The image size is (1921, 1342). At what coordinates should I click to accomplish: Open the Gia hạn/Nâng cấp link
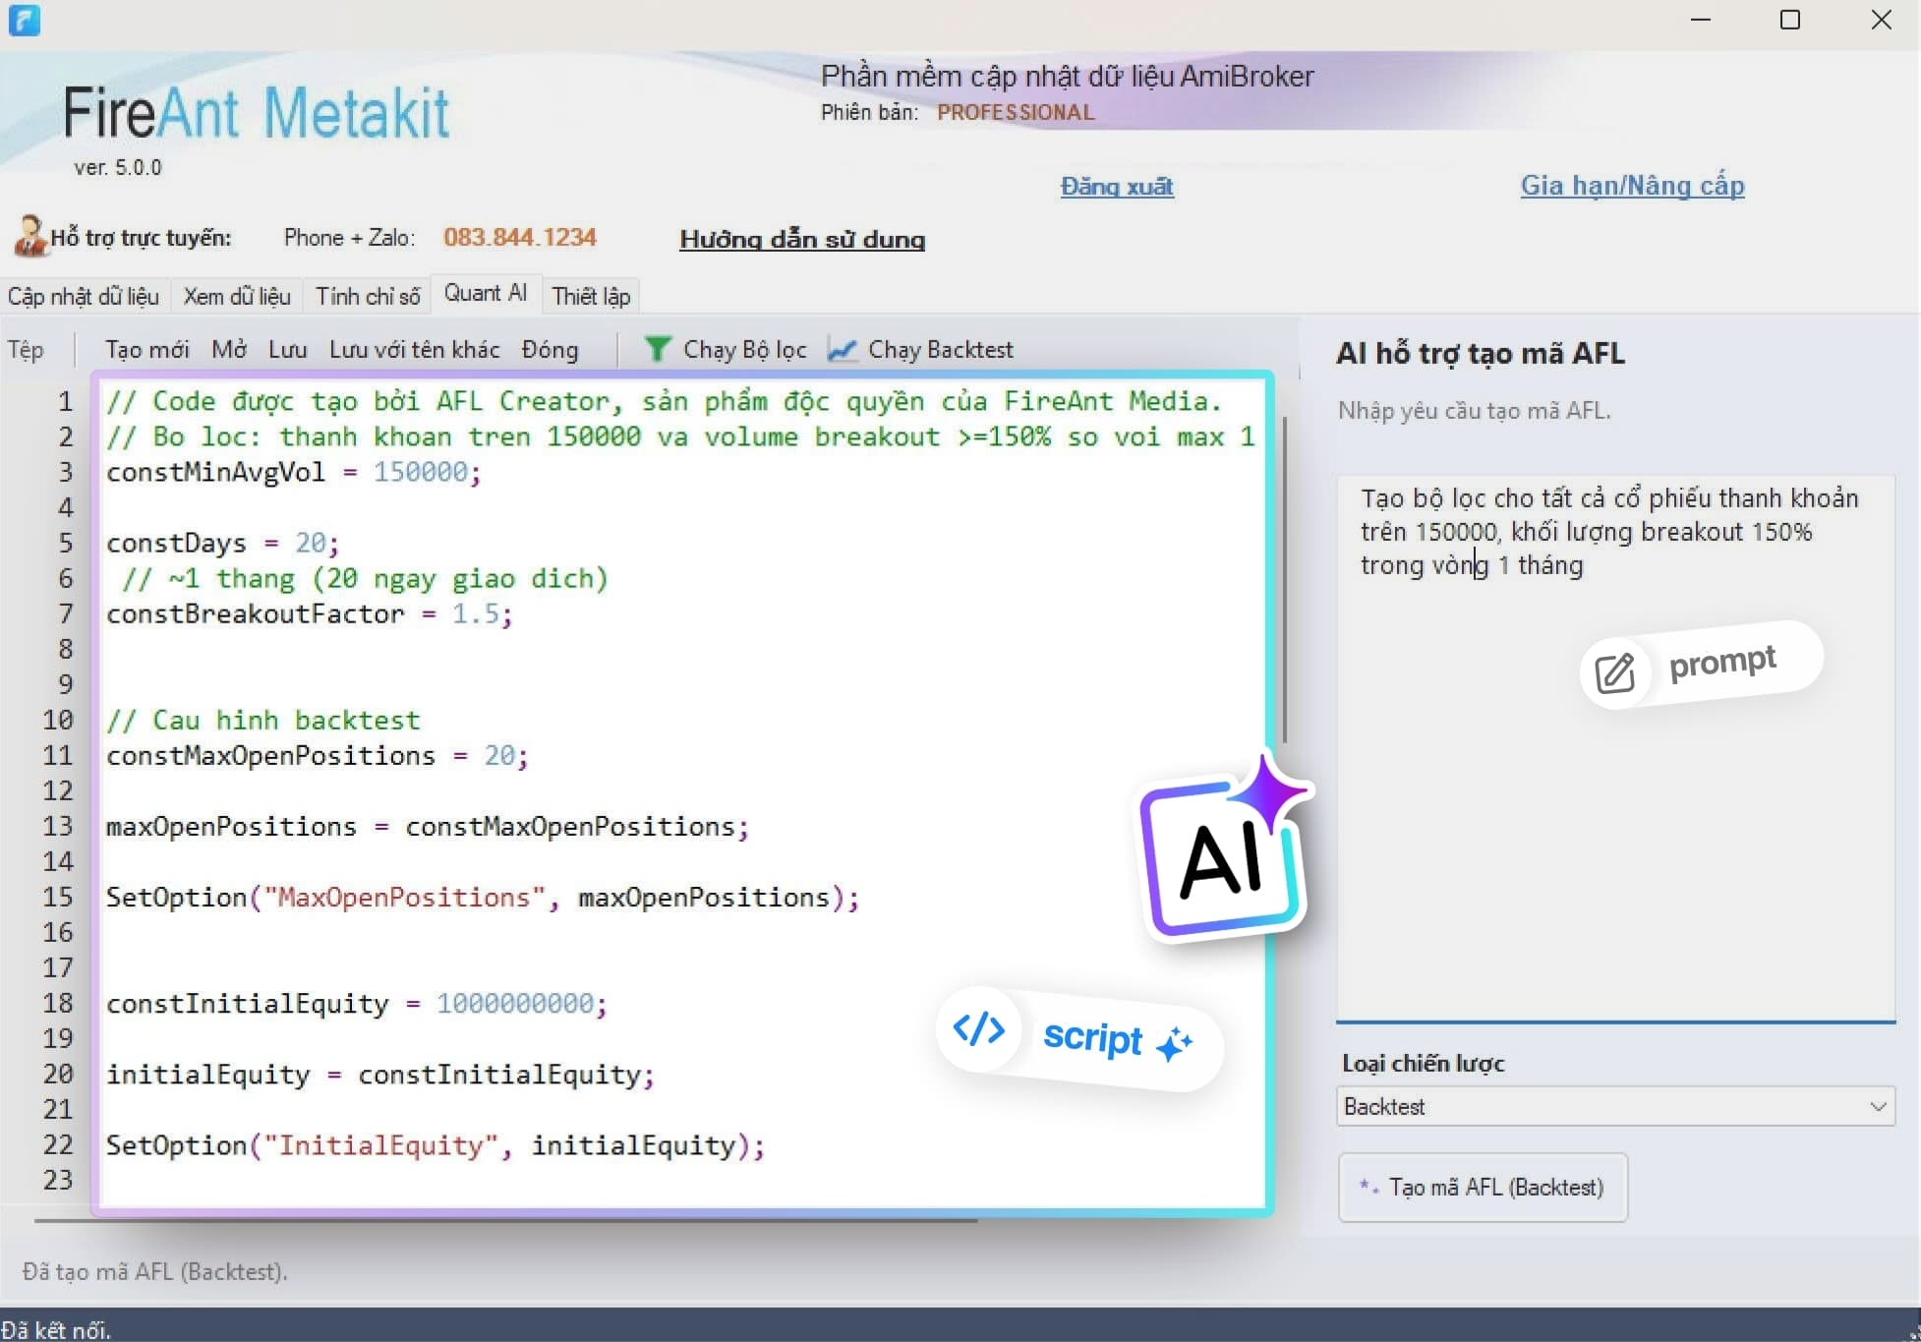point(1632,186)
